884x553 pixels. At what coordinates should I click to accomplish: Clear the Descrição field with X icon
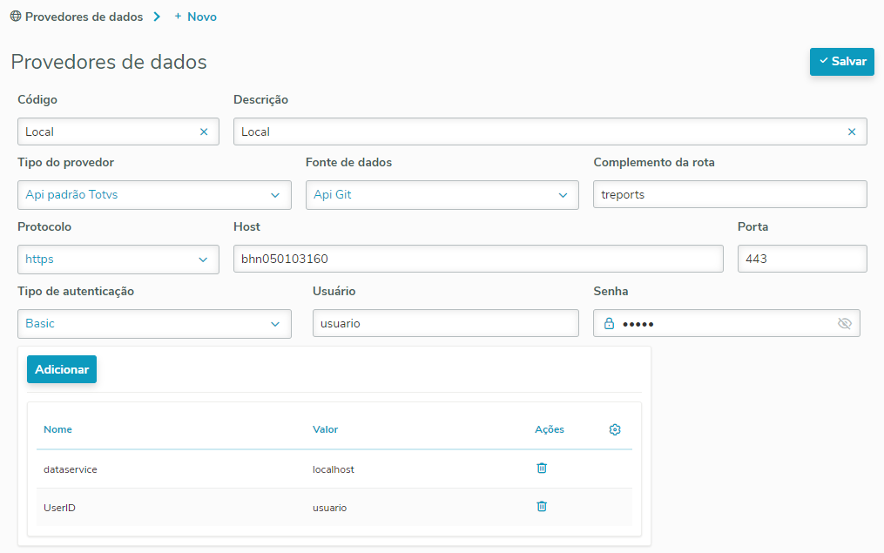pos(852,132)
